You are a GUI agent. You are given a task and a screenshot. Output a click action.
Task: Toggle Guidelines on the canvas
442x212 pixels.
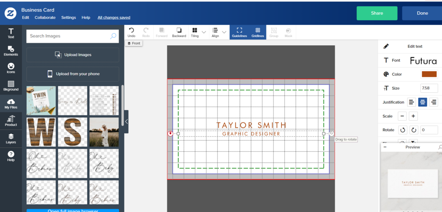pyautogui.click(x=239, y=32)
